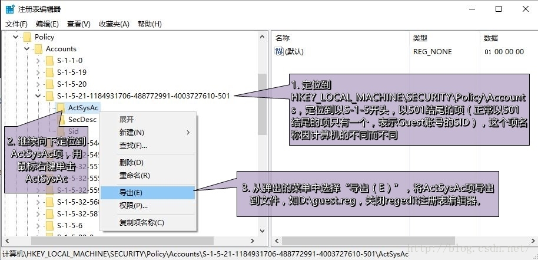
Task: Click the S-1-5-6 folder icon
Action: (x=50, y=226)
